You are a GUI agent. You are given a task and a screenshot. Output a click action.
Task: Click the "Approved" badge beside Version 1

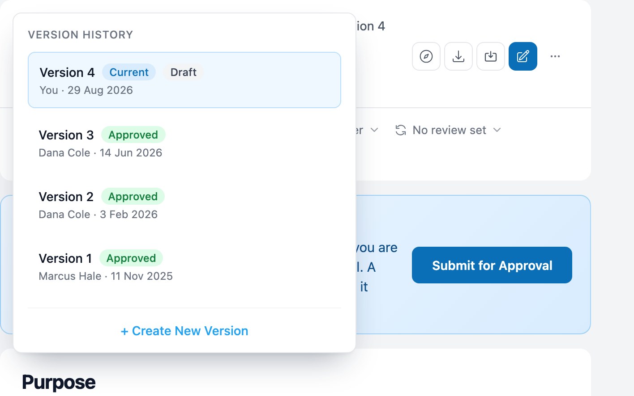pyautogui.click(x=131, y=258)
